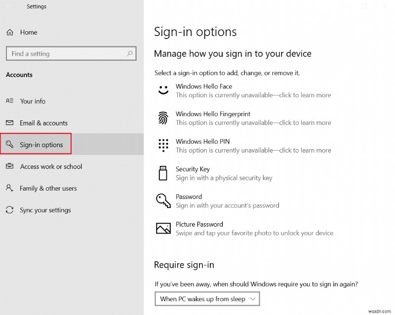Go to Email & accounts
The width and height of the screenshot is (395, 315).
point(72,123)
